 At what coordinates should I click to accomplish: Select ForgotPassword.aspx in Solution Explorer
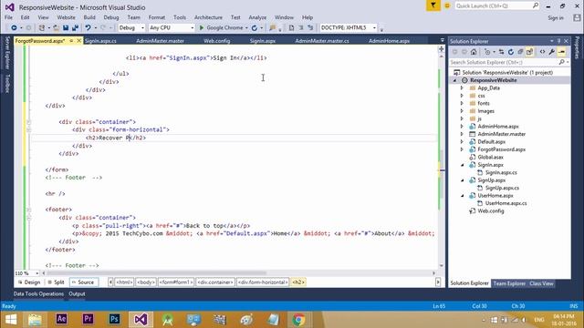point(501,149)
